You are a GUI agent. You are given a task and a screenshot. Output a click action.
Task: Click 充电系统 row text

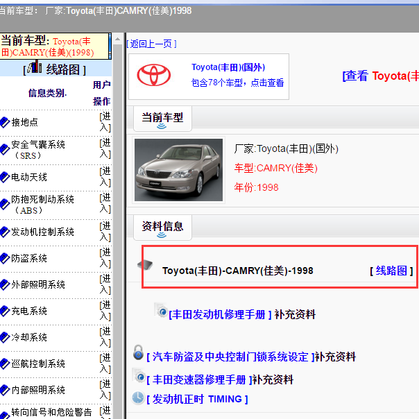[x=29, y=311]
